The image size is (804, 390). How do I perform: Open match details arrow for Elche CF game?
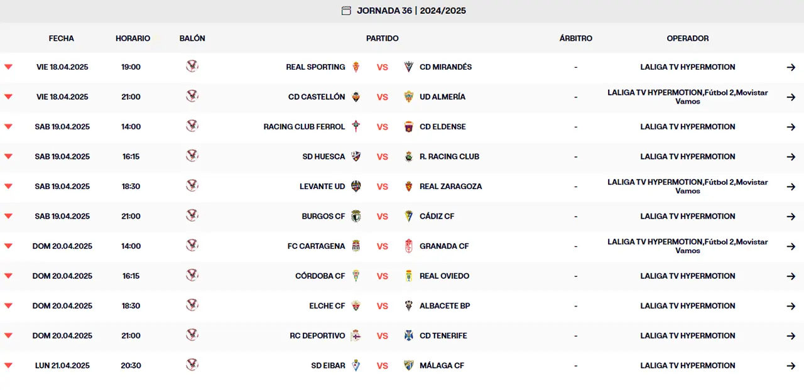[791, 306]
